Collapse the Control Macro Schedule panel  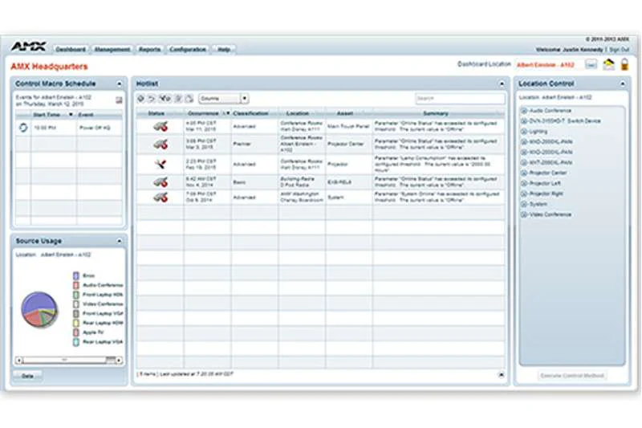point(119,84)
